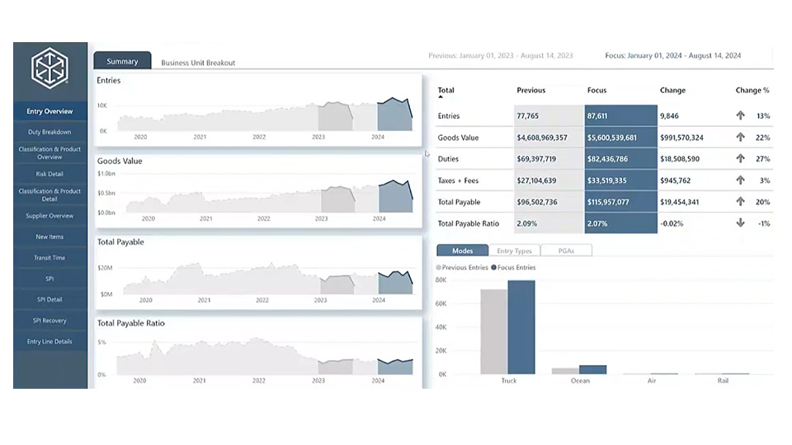Click the up arrow in Duties row
The height and width of the screenshot is (445, 792).
[x=740, y=158]
